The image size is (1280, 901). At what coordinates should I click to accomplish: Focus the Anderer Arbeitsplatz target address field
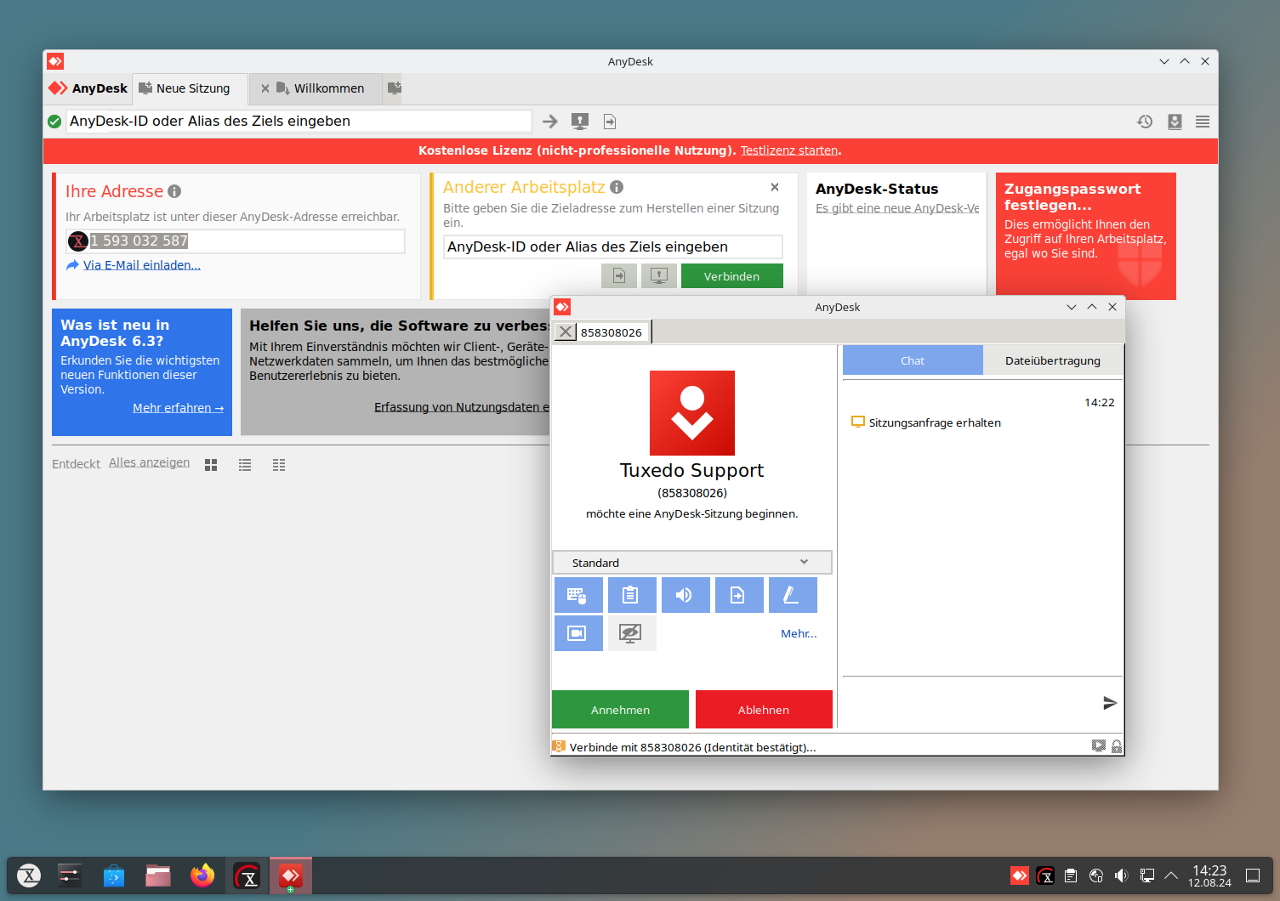click(613, 246)
